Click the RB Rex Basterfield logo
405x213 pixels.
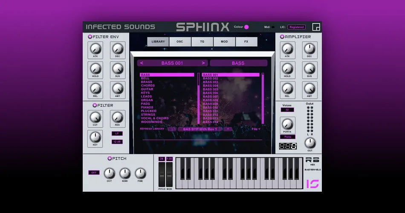(312, 164)
